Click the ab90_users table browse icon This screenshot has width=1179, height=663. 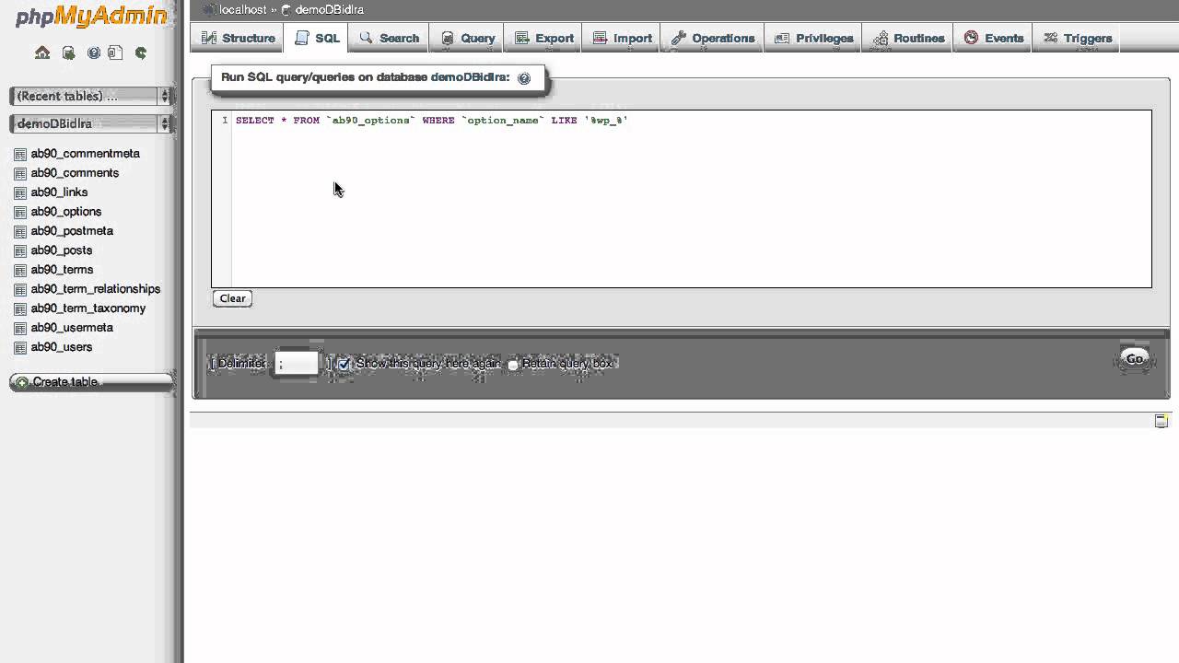[x=20, y=347]
